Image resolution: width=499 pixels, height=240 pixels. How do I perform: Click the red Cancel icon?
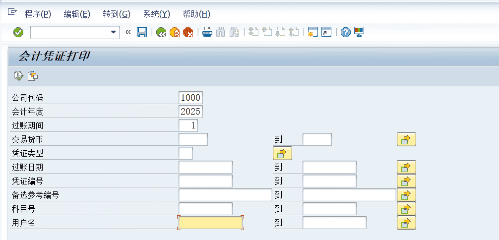click(188, 32)
